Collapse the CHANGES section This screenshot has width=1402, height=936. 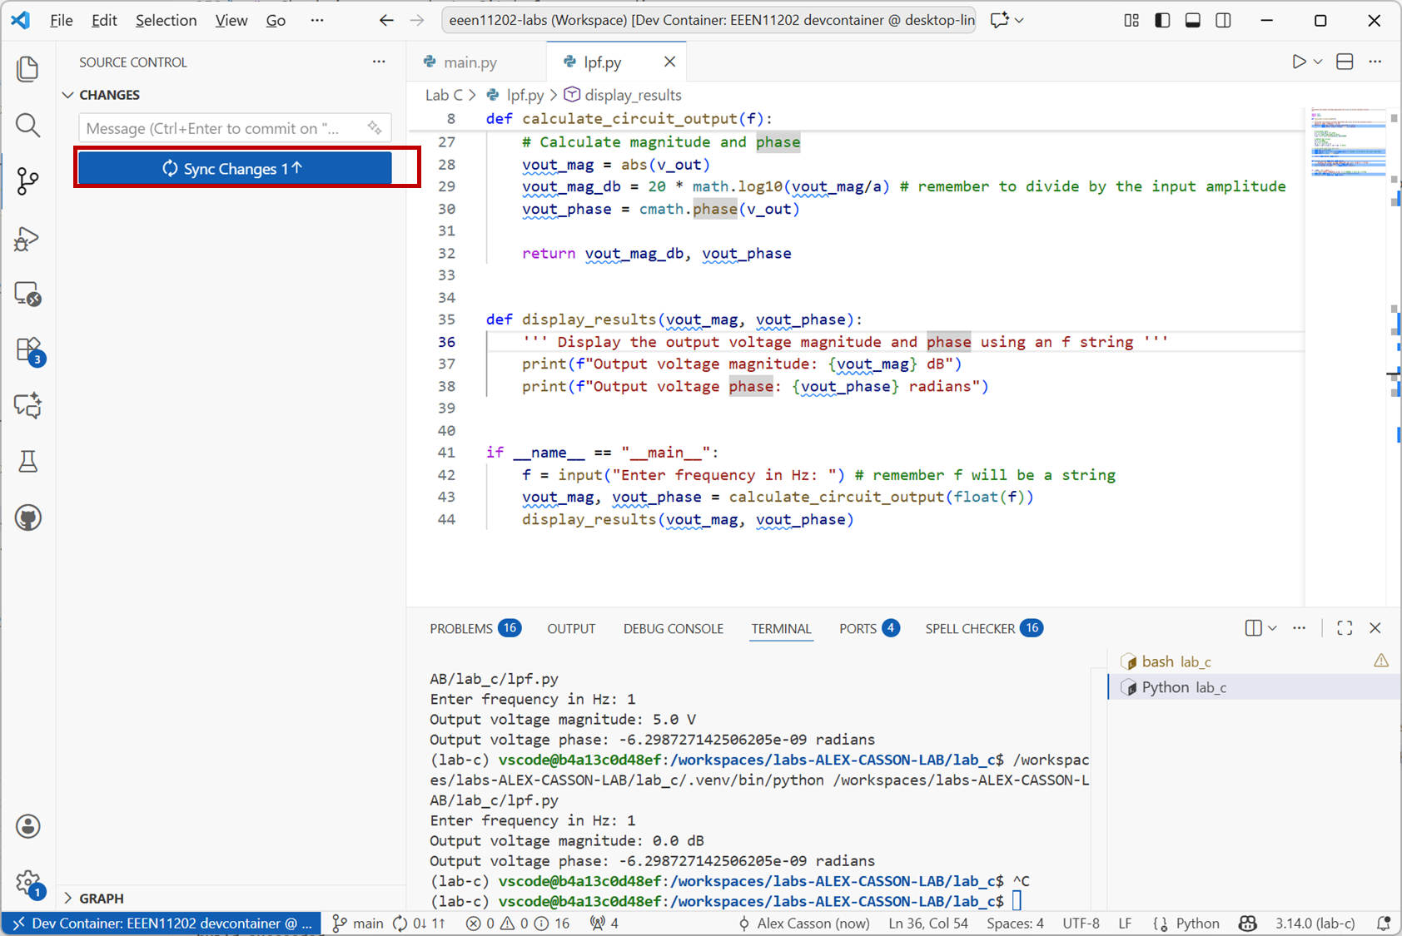tap(68, 95)
